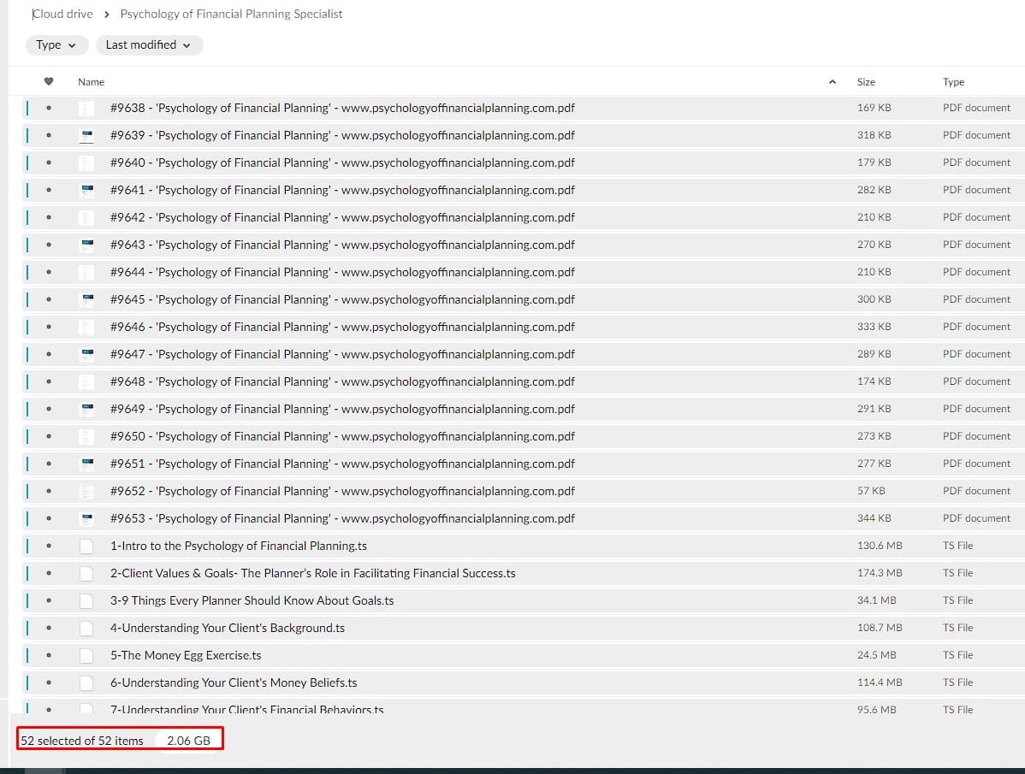Click the blank file icon for 1-Intro video
This screenshot has width=1025, height=774.
pyautogui.click(x=86, y=546)
